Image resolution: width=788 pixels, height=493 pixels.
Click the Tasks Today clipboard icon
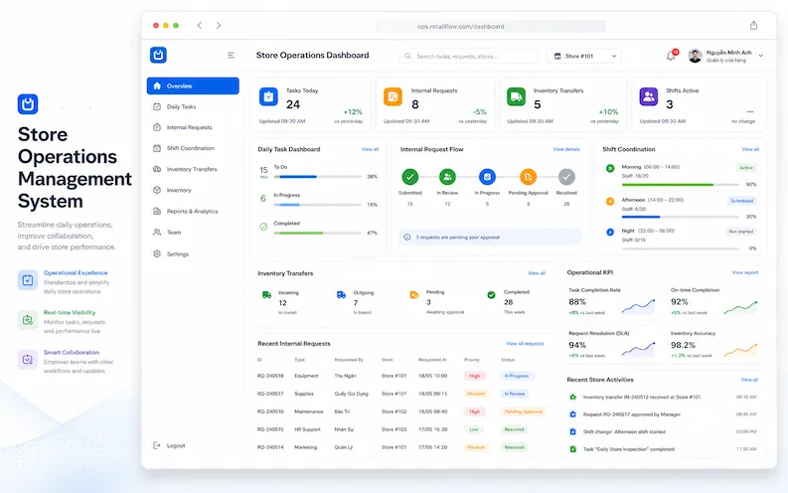[268, 96]
